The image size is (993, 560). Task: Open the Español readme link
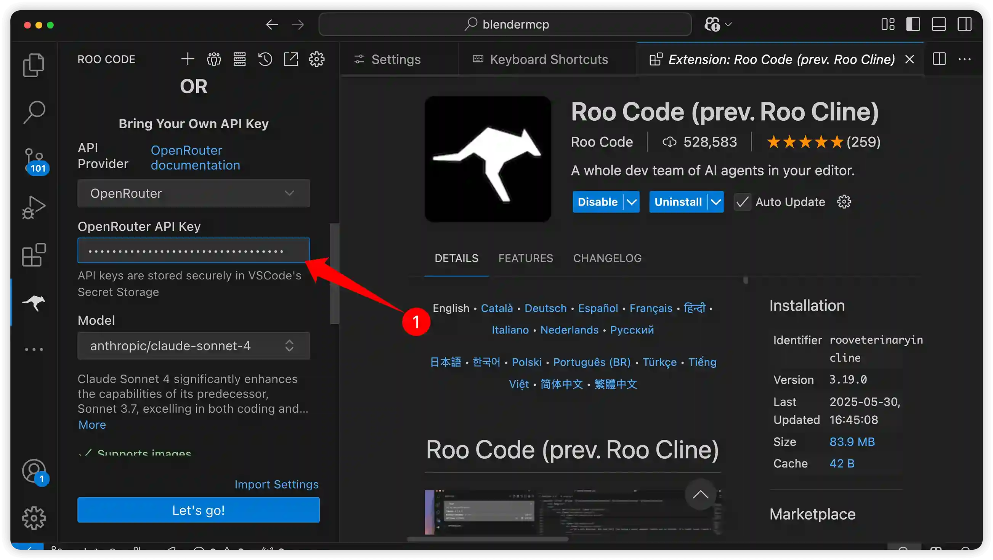coord(598,308)
